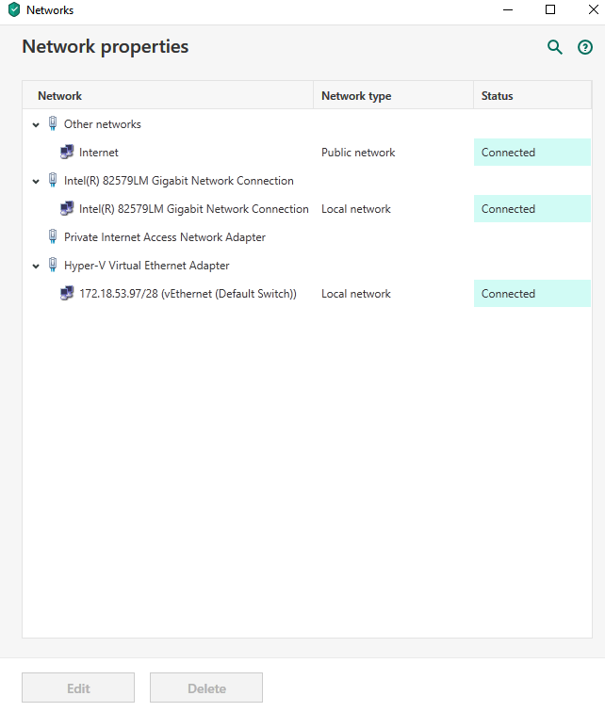This screenshot has height=712, width=605.
Task: Click the Private Internet Access adapter icon
Action: pyautogui.click(x=52, y=237)
